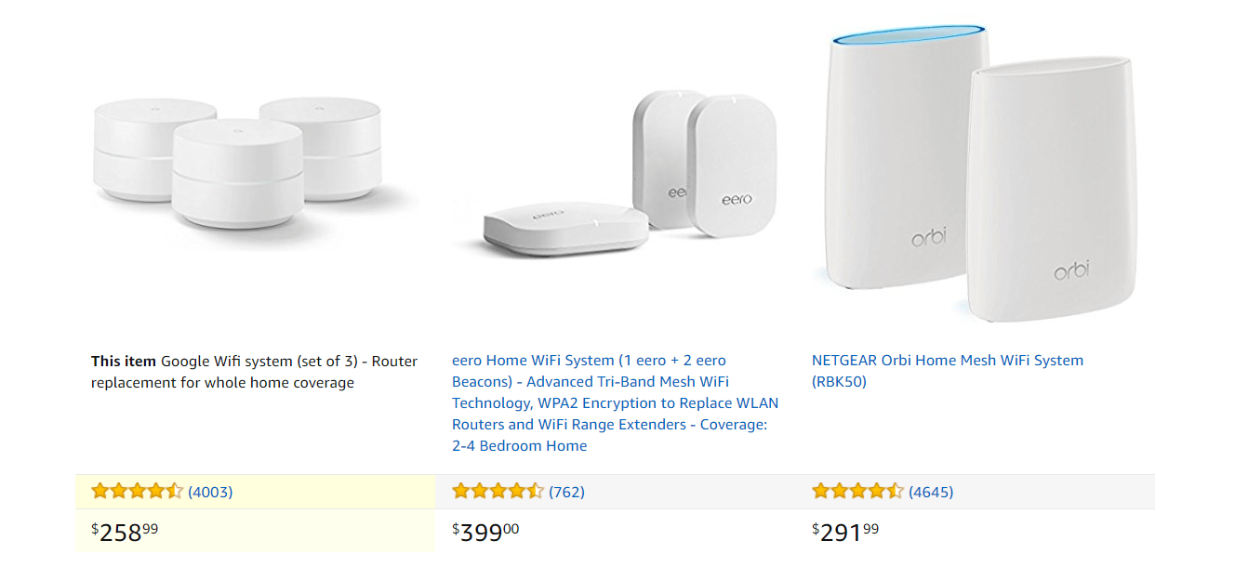Click the eero system star rating
The width and height of the screenshot is (1235, 580).
click(x=498, y=492)
